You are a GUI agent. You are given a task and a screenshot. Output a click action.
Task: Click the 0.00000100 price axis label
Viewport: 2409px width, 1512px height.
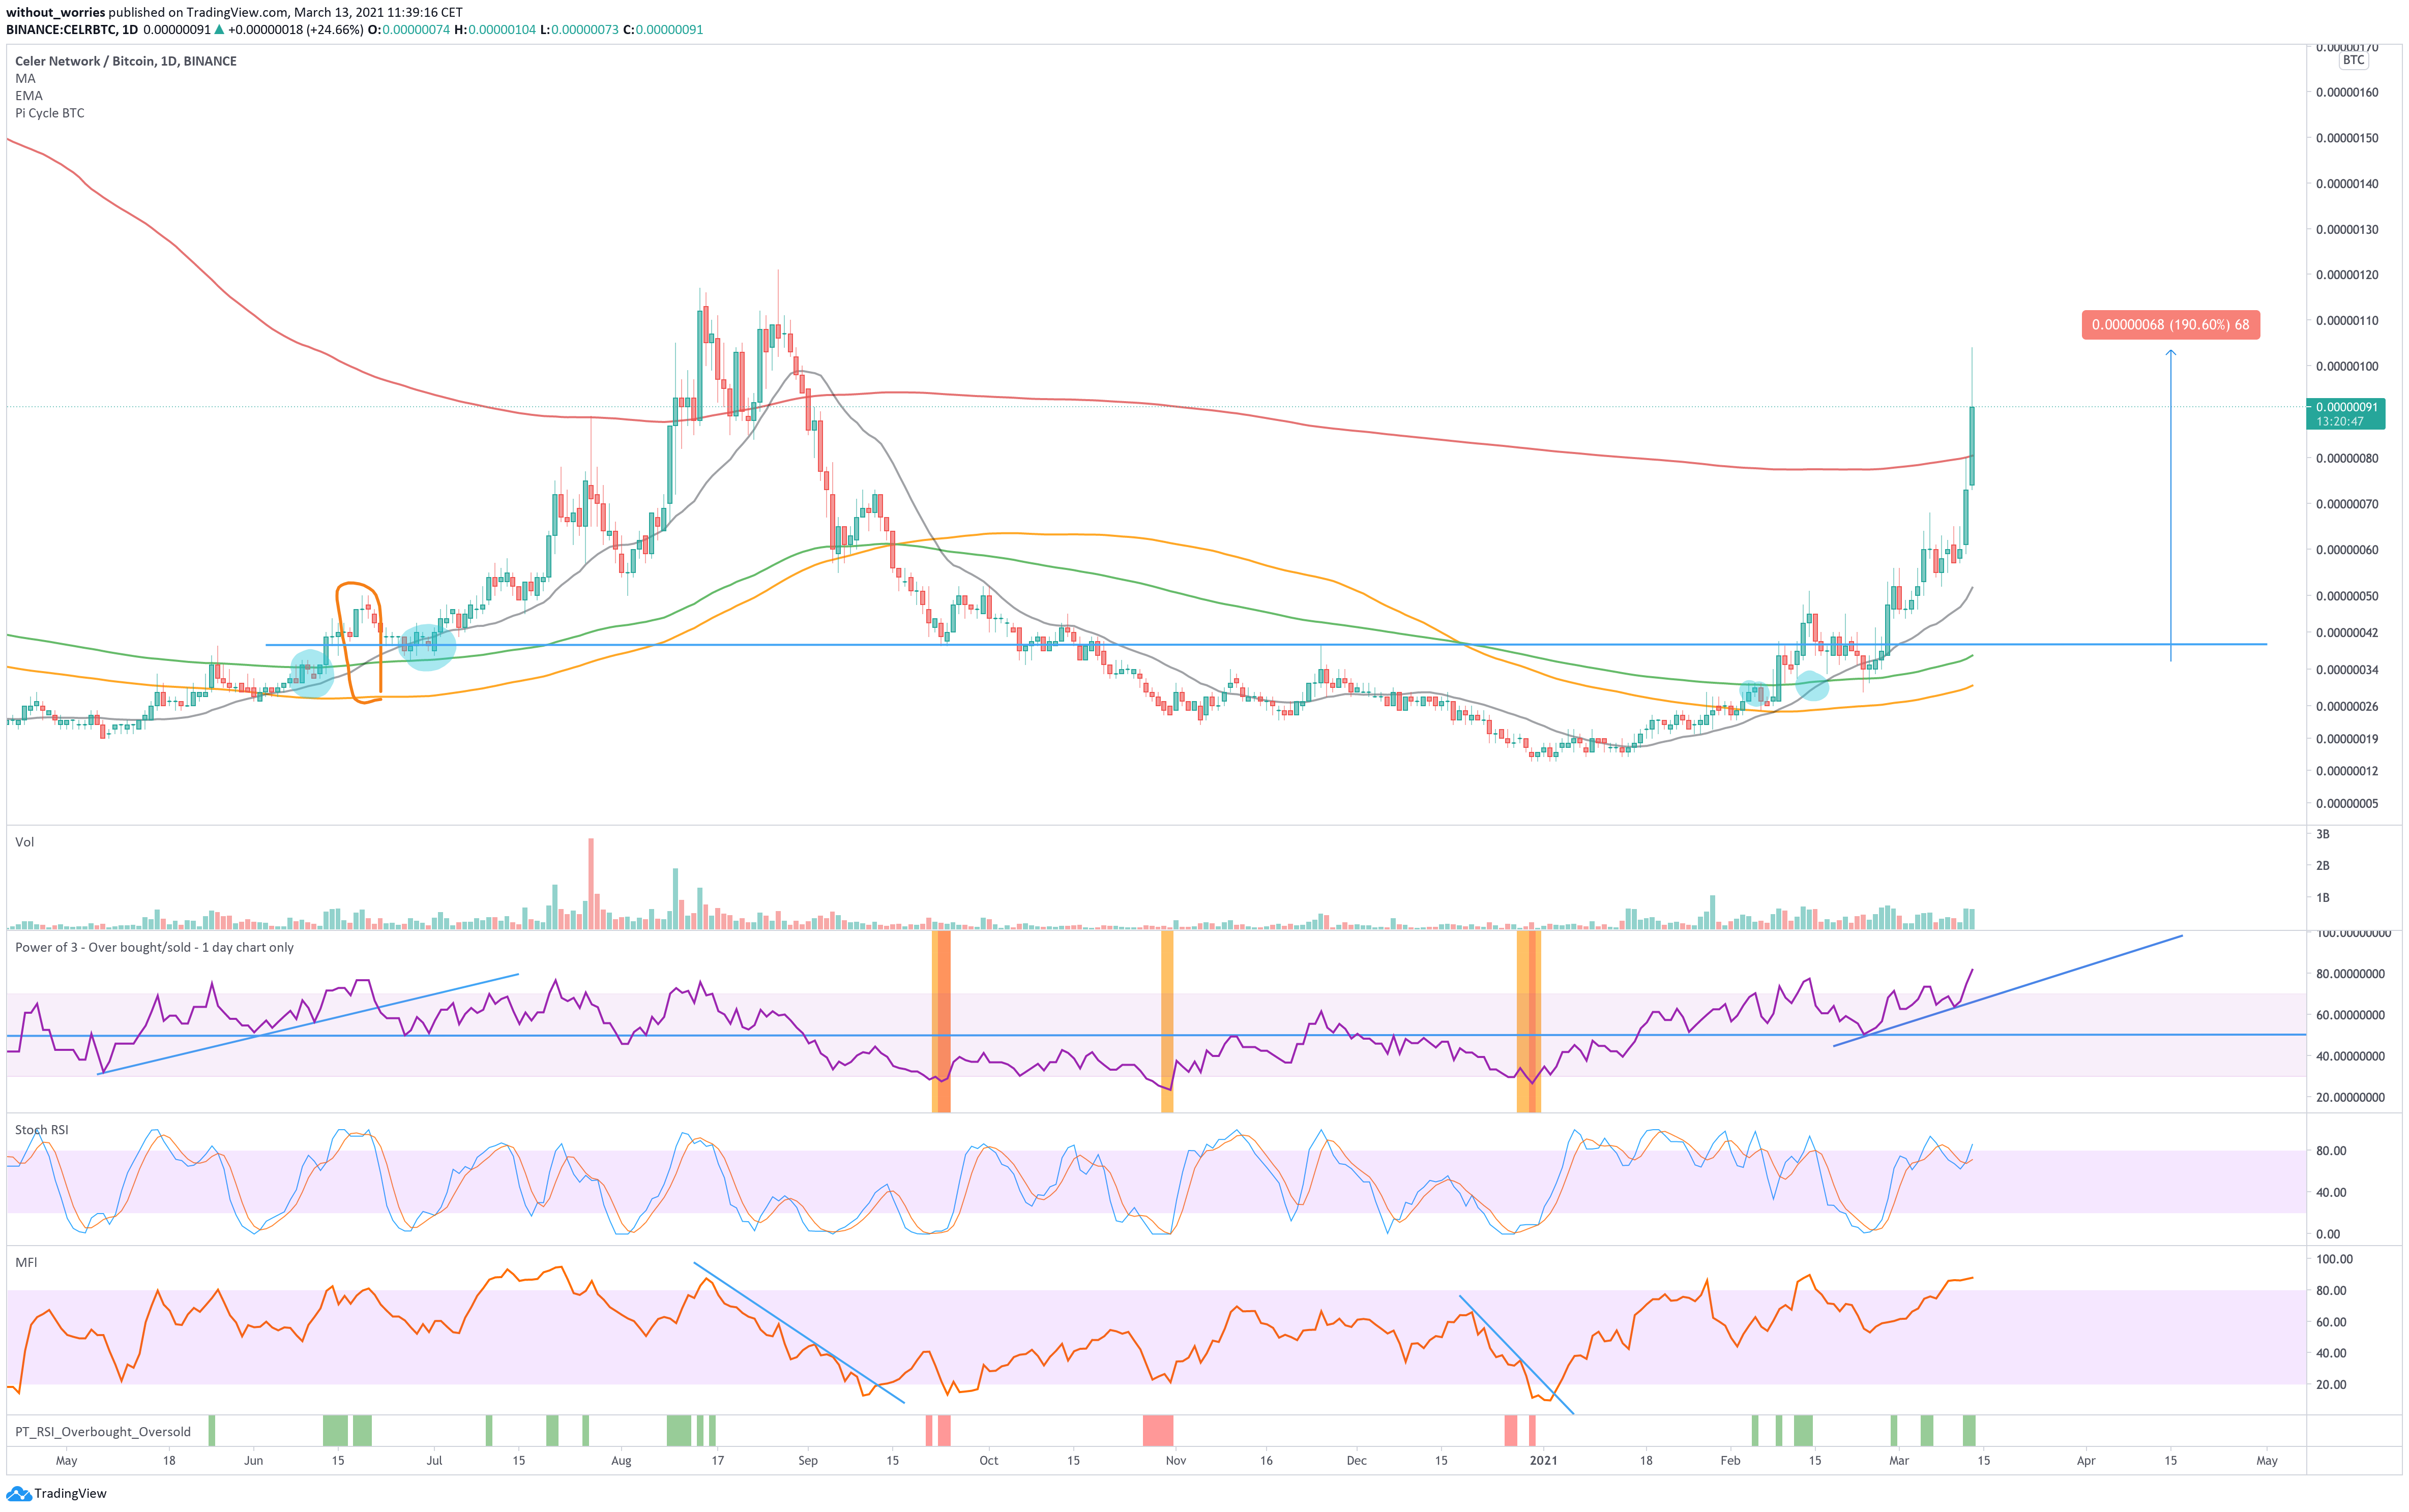click(2347, 367)
